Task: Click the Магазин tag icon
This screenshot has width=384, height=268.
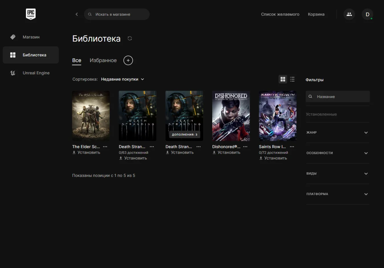Action: [x=13, y=37]
